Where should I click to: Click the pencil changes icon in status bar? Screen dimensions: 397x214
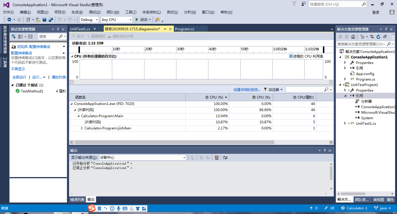326,208
